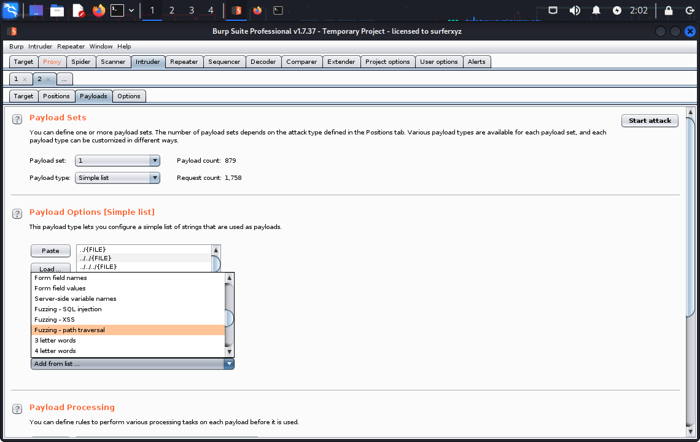Switch to the Intruder Target sub-tab
The image size is (700, 442).
(x=23, y=96)
